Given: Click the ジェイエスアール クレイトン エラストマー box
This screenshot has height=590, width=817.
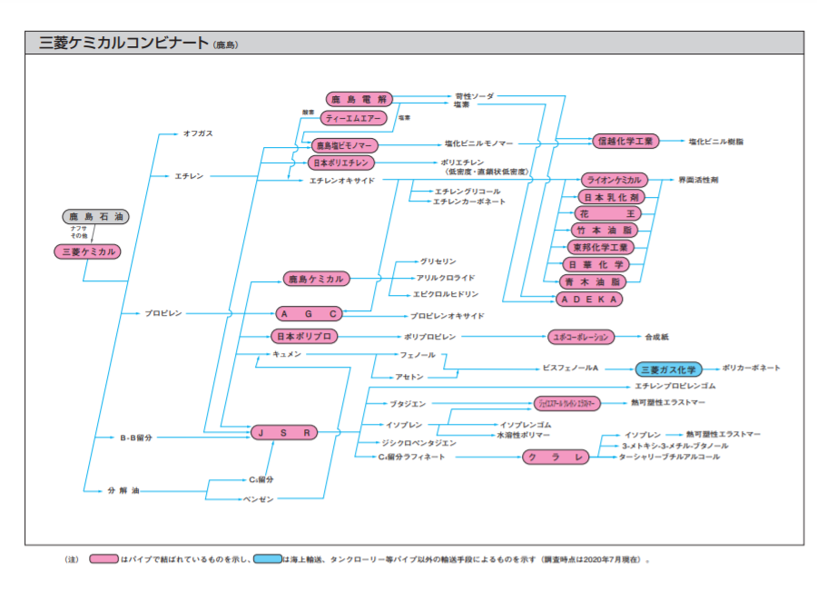Looking at the screenshot, I should pos(566,403).
